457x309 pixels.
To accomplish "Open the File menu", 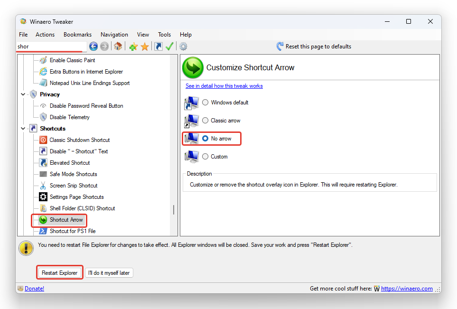I will click(23, 34).
